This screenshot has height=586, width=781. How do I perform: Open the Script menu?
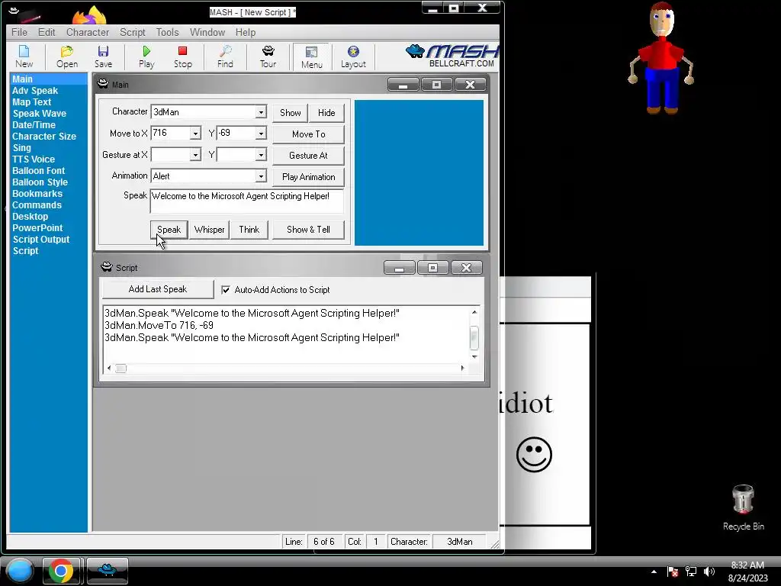tap(133, 32)
